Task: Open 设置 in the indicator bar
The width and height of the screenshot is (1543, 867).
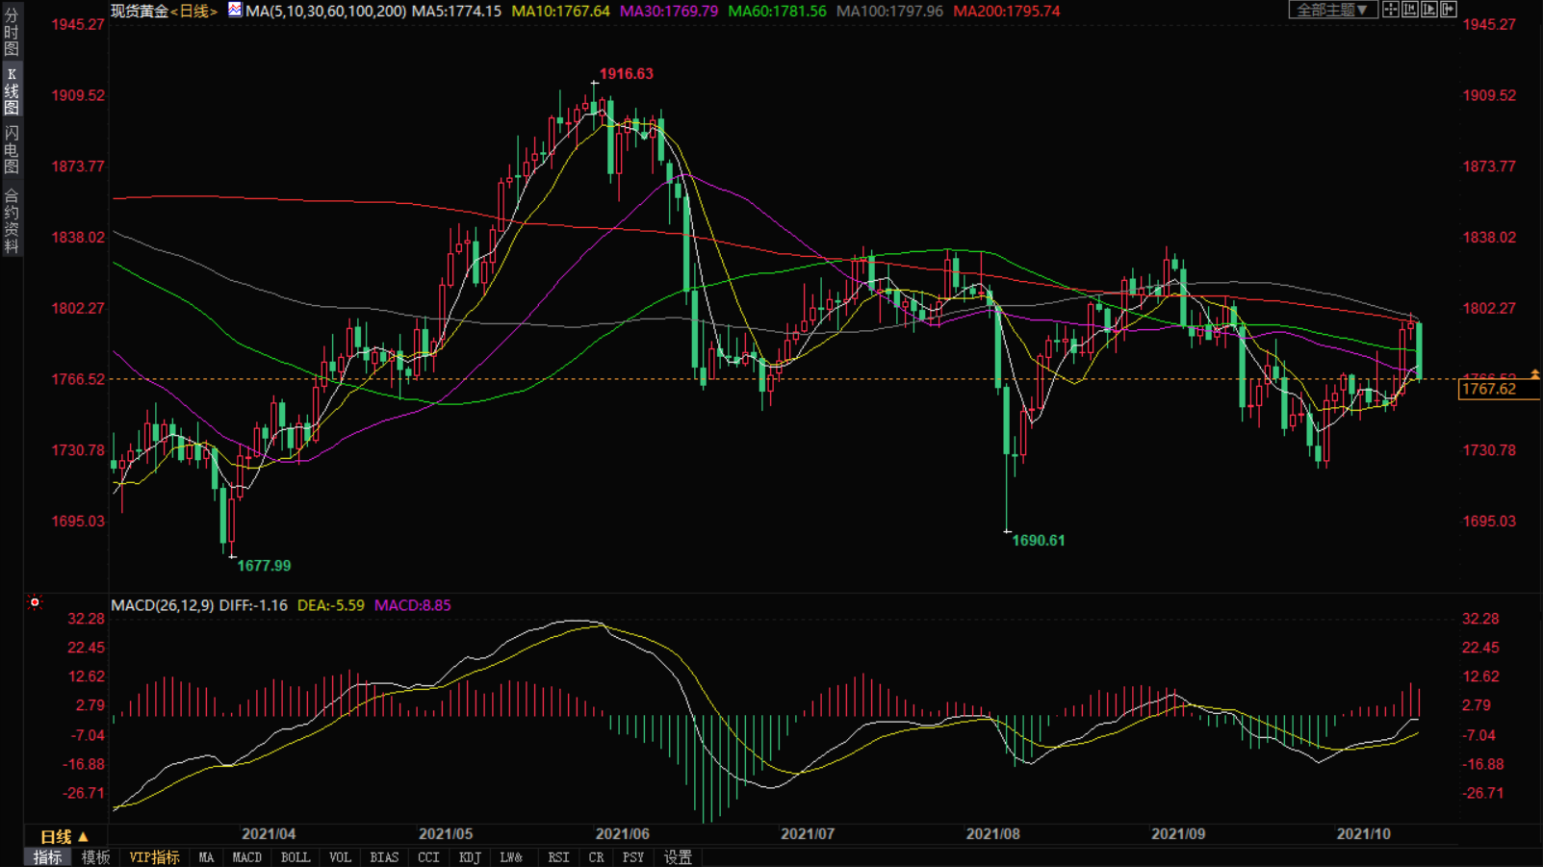Action: [678, 857]
